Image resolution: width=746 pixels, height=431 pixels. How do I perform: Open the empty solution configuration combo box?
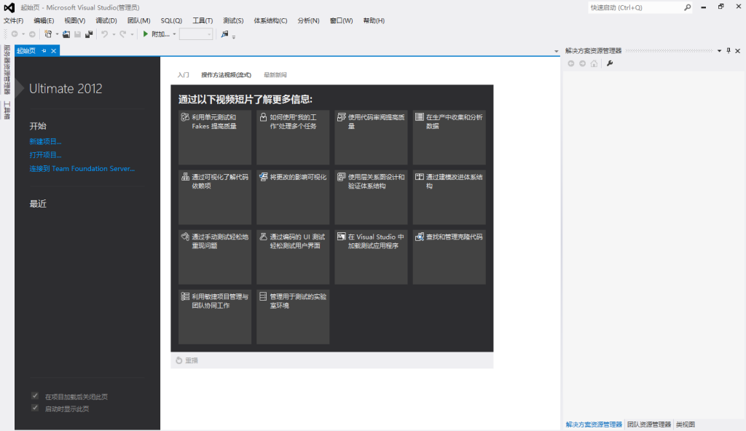pyautogui.click(x=196, y=34)
